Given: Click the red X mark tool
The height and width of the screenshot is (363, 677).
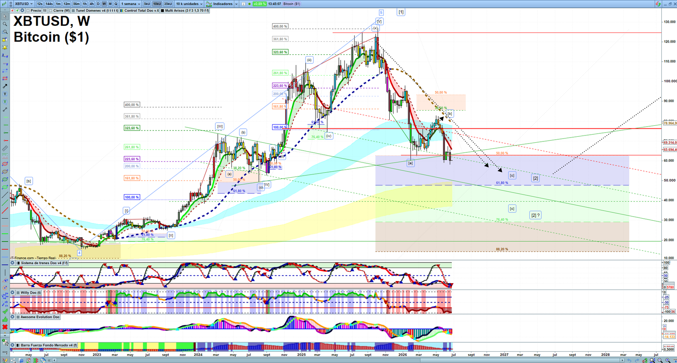Looking at the screenshot, I should pos(5,327).
